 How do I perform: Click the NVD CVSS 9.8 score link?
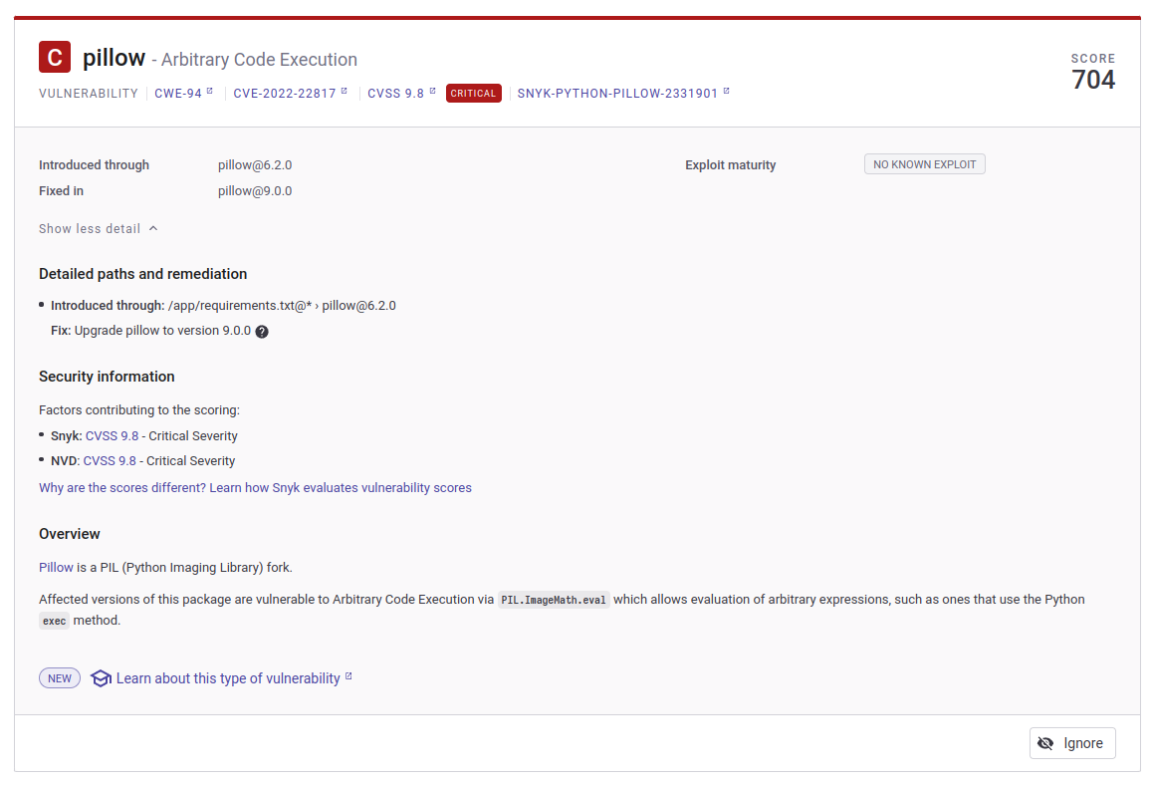[110, 460]
